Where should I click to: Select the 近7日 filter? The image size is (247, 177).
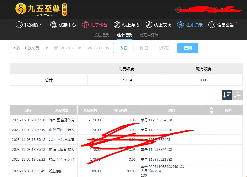pos(164,48)
